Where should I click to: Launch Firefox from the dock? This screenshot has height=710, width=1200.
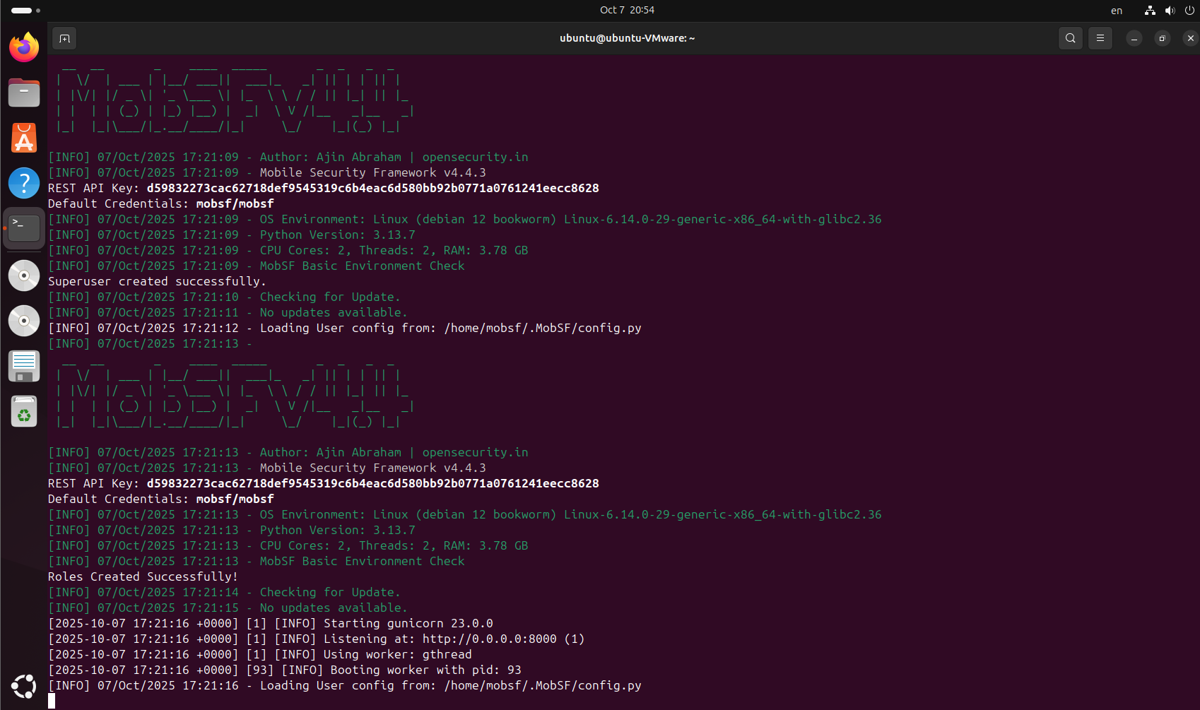tap(24, 47)
